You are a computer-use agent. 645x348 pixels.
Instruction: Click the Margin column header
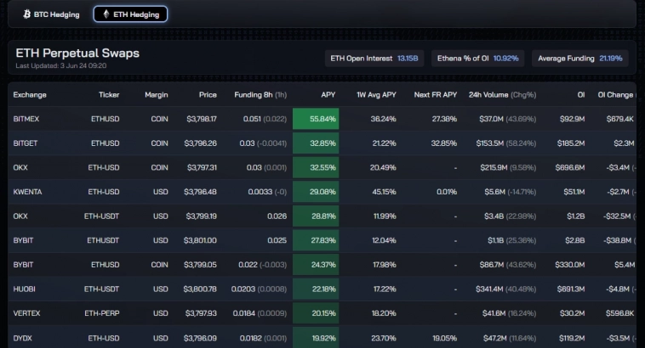coord(156,95)
